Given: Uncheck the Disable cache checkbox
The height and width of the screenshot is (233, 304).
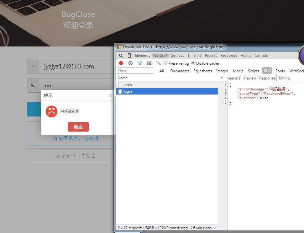Looking at the screenshot, I should [193, 63].
